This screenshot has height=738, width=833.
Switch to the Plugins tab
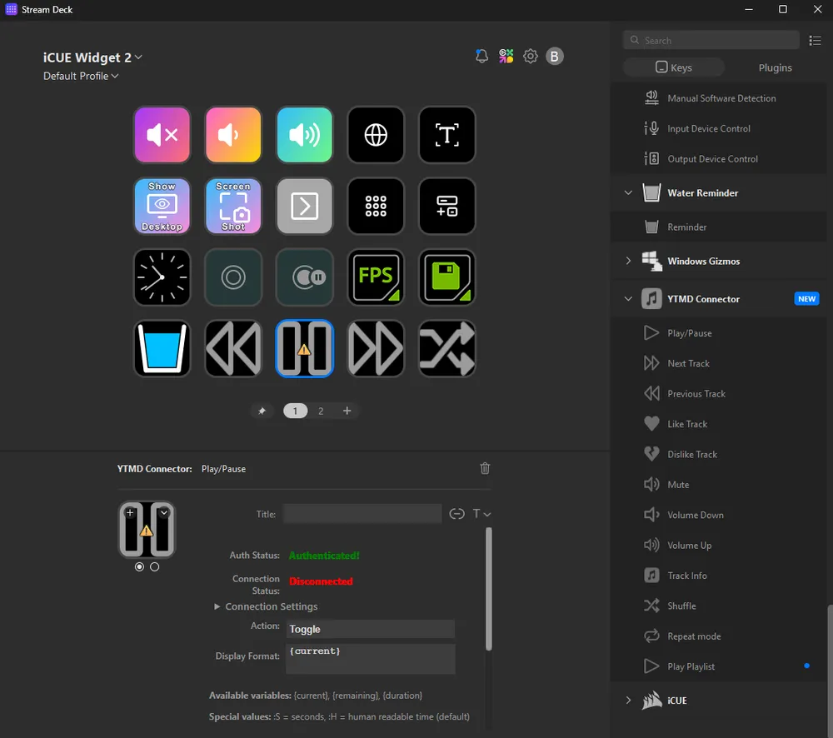click(x=775, y=67)
